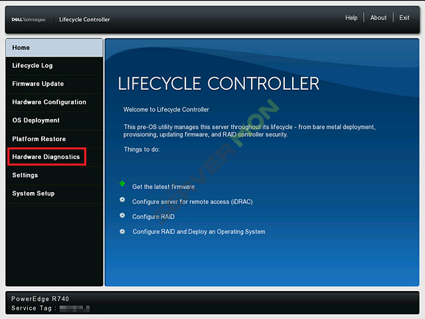
Task: Open Platform Restore
Action: (x=54, y=139)
